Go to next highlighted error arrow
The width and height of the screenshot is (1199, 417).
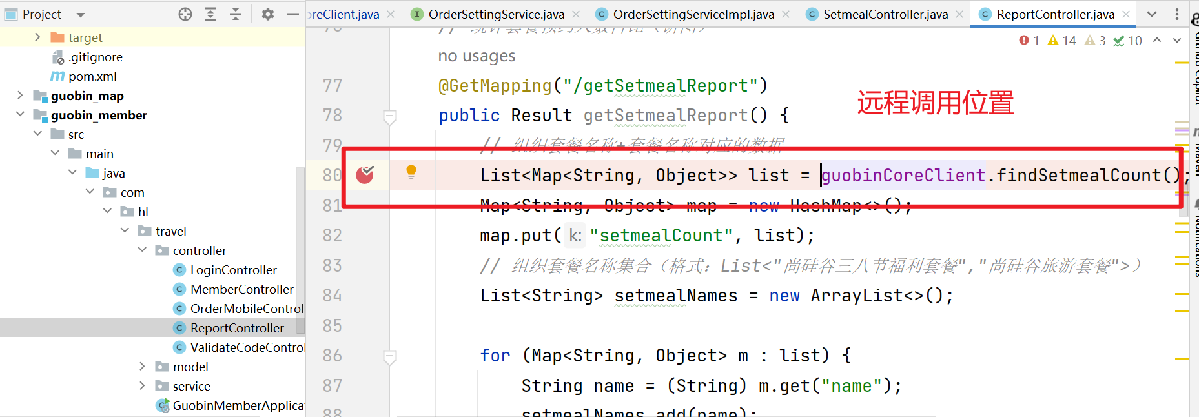[x=1177, y=41]
